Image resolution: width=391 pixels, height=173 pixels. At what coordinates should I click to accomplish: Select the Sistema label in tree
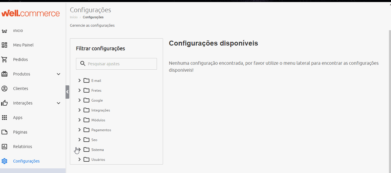tap(98, 150)
